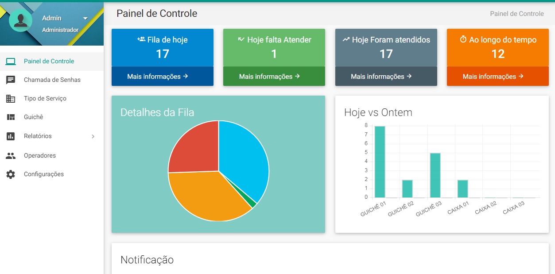Open the Admin dropdown arrow
Screen dimensions: 555x274
coord(85,19)
